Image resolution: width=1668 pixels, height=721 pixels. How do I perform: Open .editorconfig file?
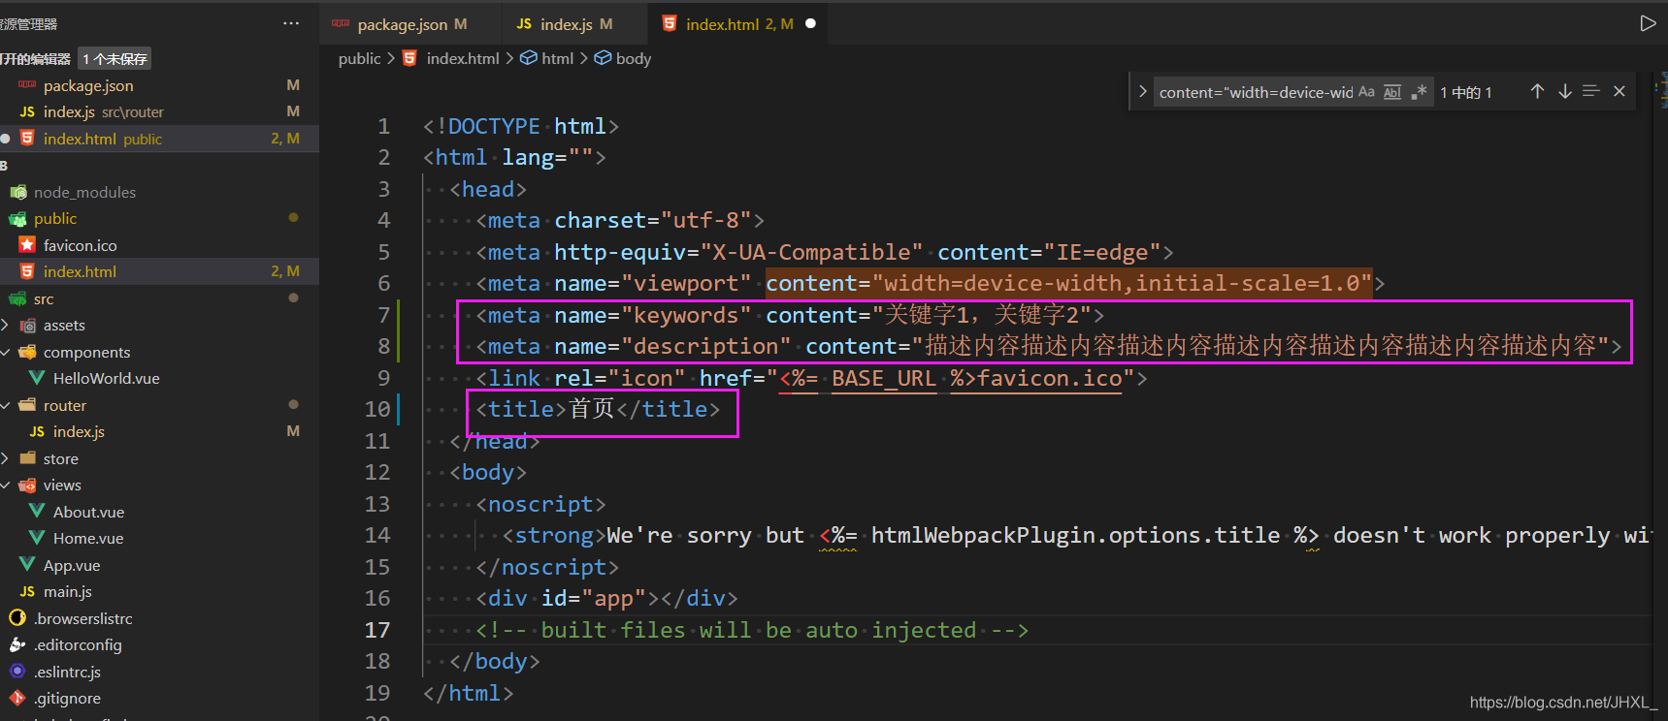point(159,644)
